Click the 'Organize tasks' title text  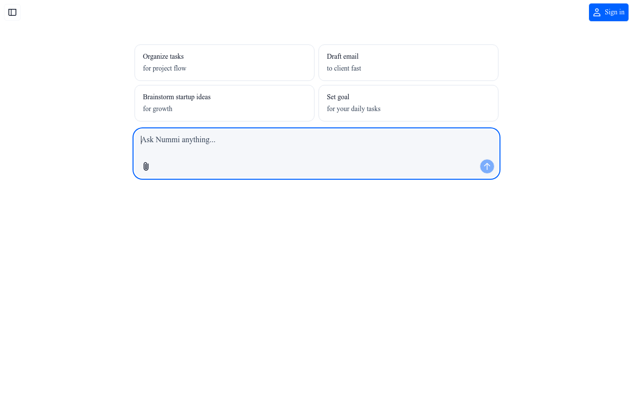163,57
